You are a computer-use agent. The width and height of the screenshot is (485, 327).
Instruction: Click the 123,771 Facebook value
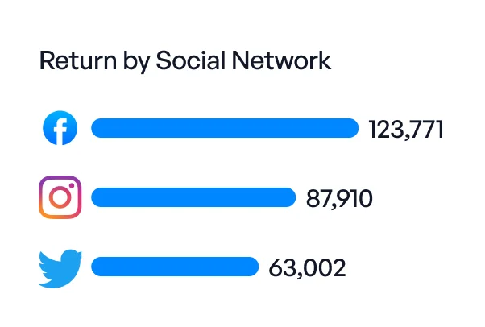coord(406,129)
